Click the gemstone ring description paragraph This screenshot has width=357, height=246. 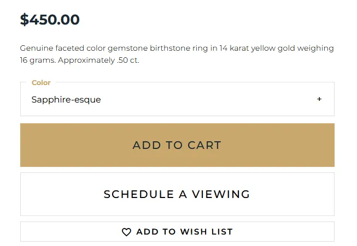click(177, 54)
